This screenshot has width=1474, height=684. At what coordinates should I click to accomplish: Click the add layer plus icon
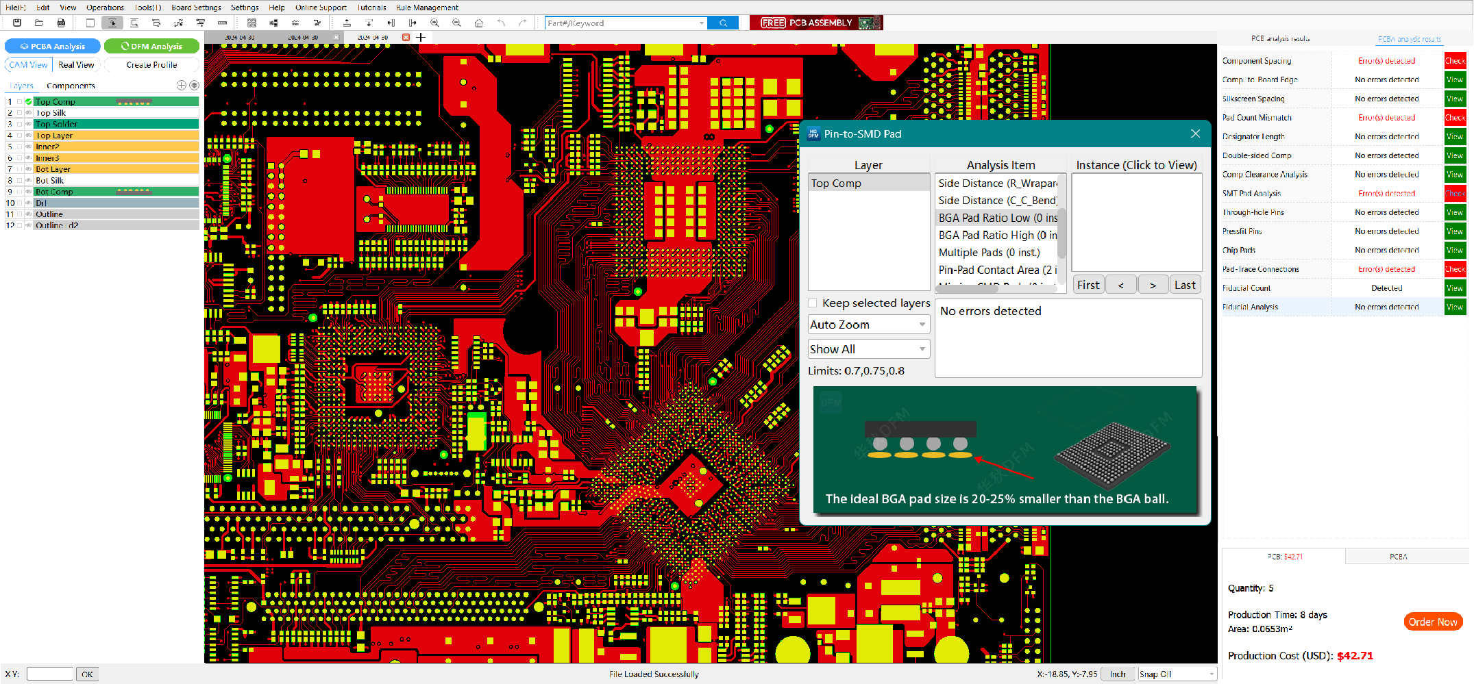[181, 86]
